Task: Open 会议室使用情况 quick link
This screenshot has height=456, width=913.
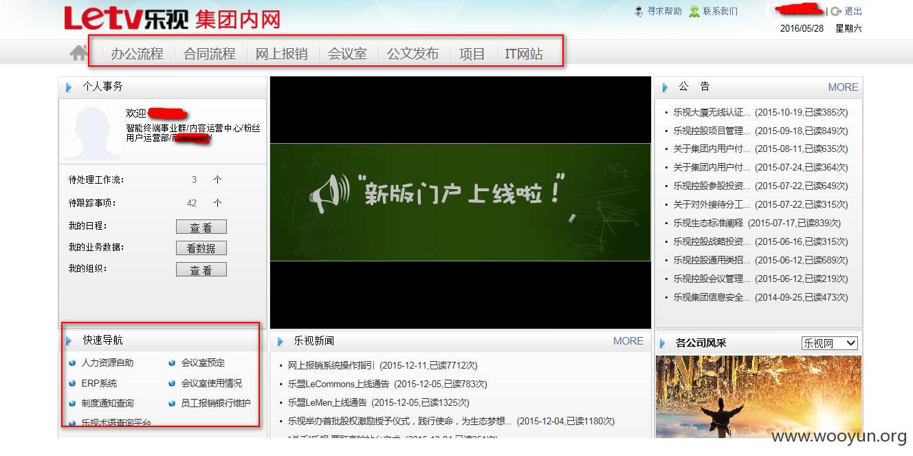Action: coord(212,384)
